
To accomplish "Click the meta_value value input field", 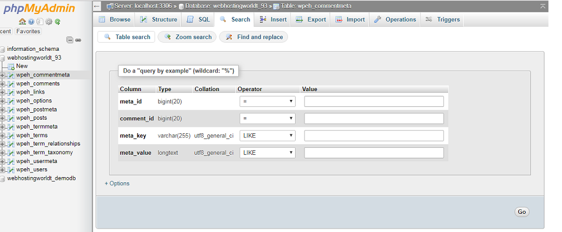I will point(374,153).
